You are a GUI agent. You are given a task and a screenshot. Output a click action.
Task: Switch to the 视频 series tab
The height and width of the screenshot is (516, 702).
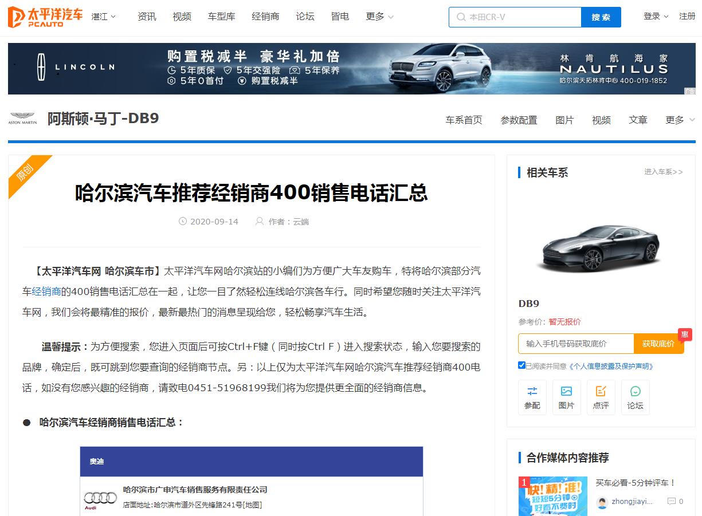(601, 120)
